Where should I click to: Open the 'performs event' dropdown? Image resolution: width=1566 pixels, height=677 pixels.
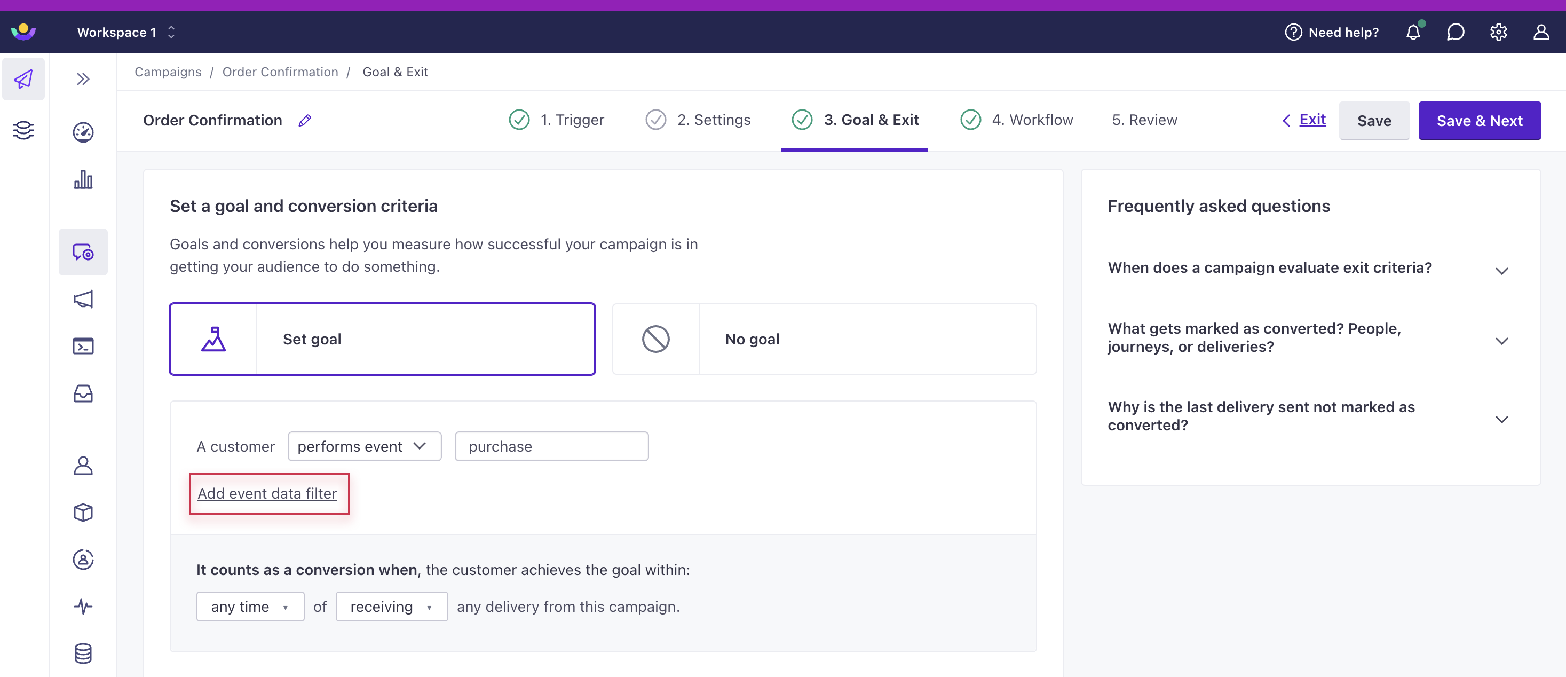click(x=361, y=446)
